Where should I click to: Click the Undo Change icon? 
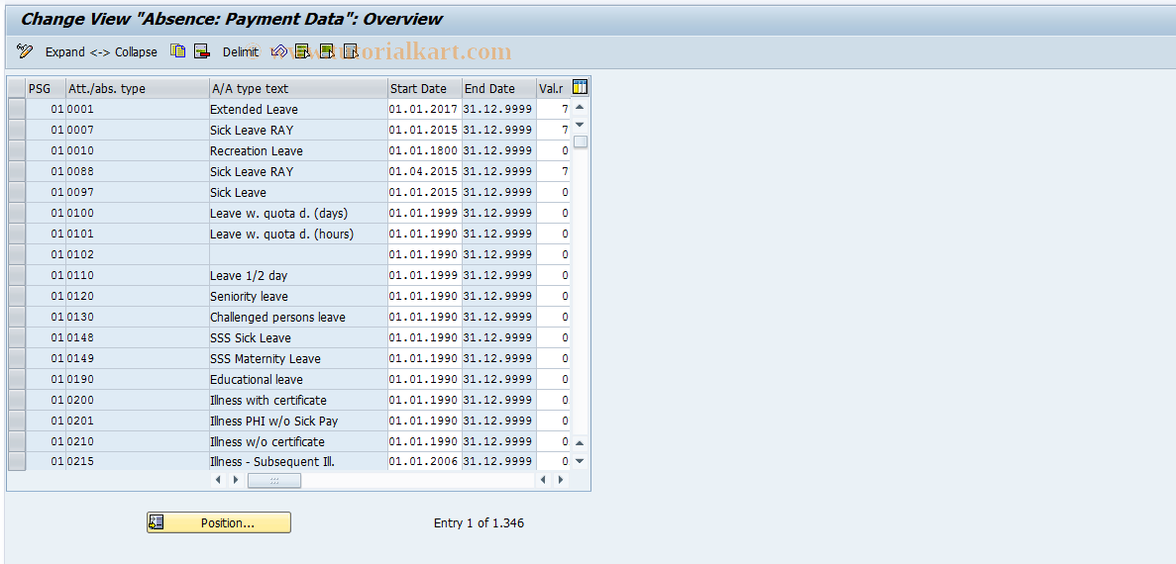point(279,51)
